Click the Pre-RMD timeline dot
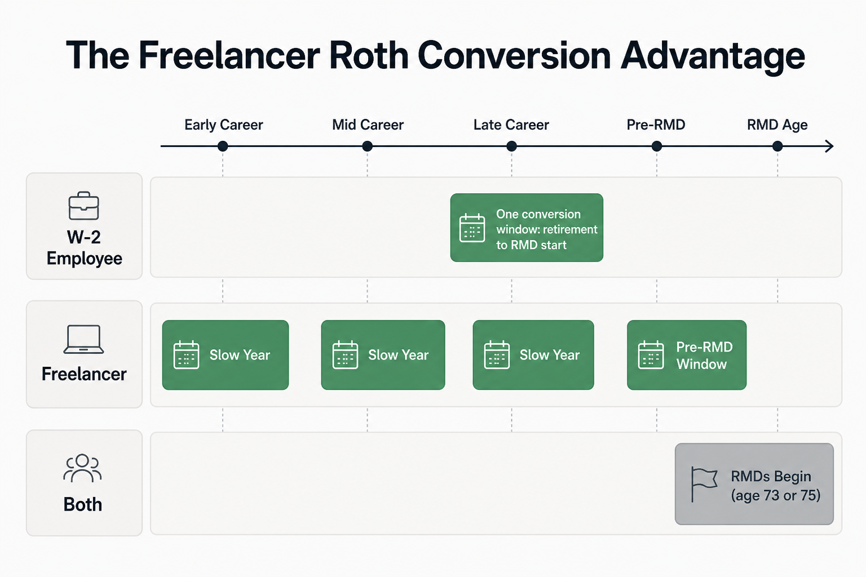866x577 pixels. [656, 147]
